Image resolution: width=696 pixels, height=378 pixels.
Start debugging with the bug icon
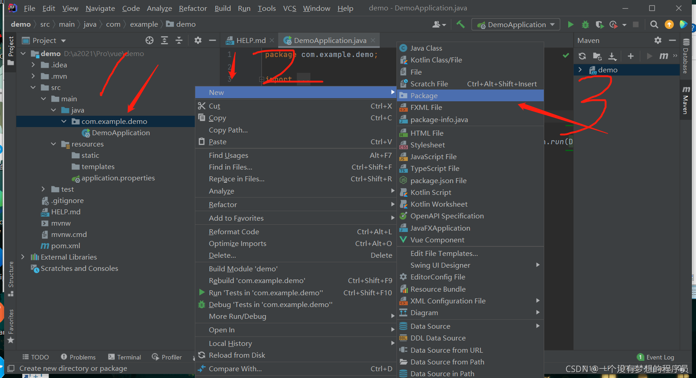(x=585, y=24)
